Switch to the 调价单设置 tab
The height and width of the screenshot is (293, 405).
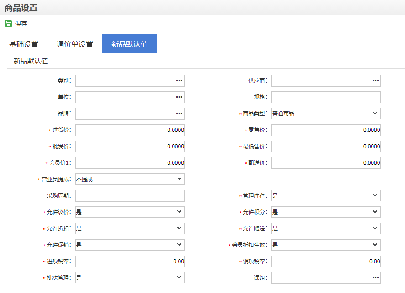[x=75, y=44]
